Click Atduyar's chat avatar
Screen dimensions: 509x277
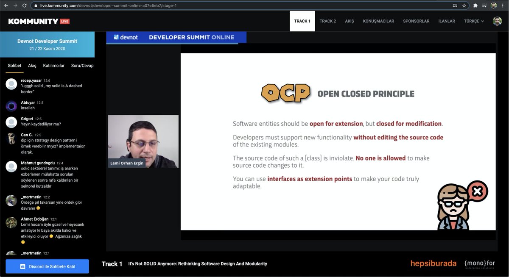coord(11,106)
